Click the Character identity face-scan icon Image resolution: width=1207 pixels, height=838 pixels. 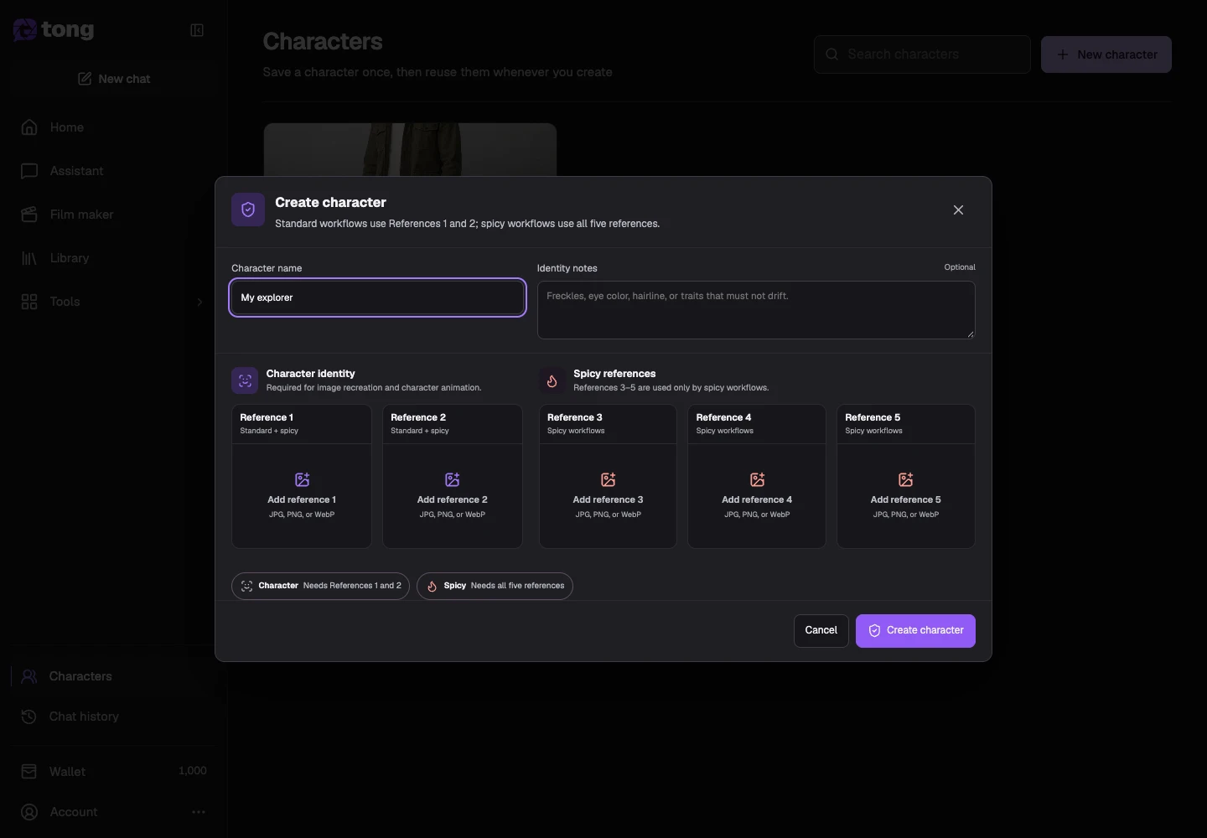245,380
